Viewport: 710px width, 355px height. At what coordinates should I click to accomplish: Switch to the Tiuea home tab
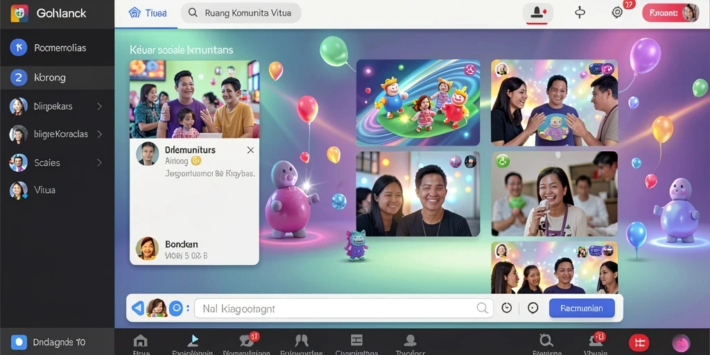(x=148, y=12)
